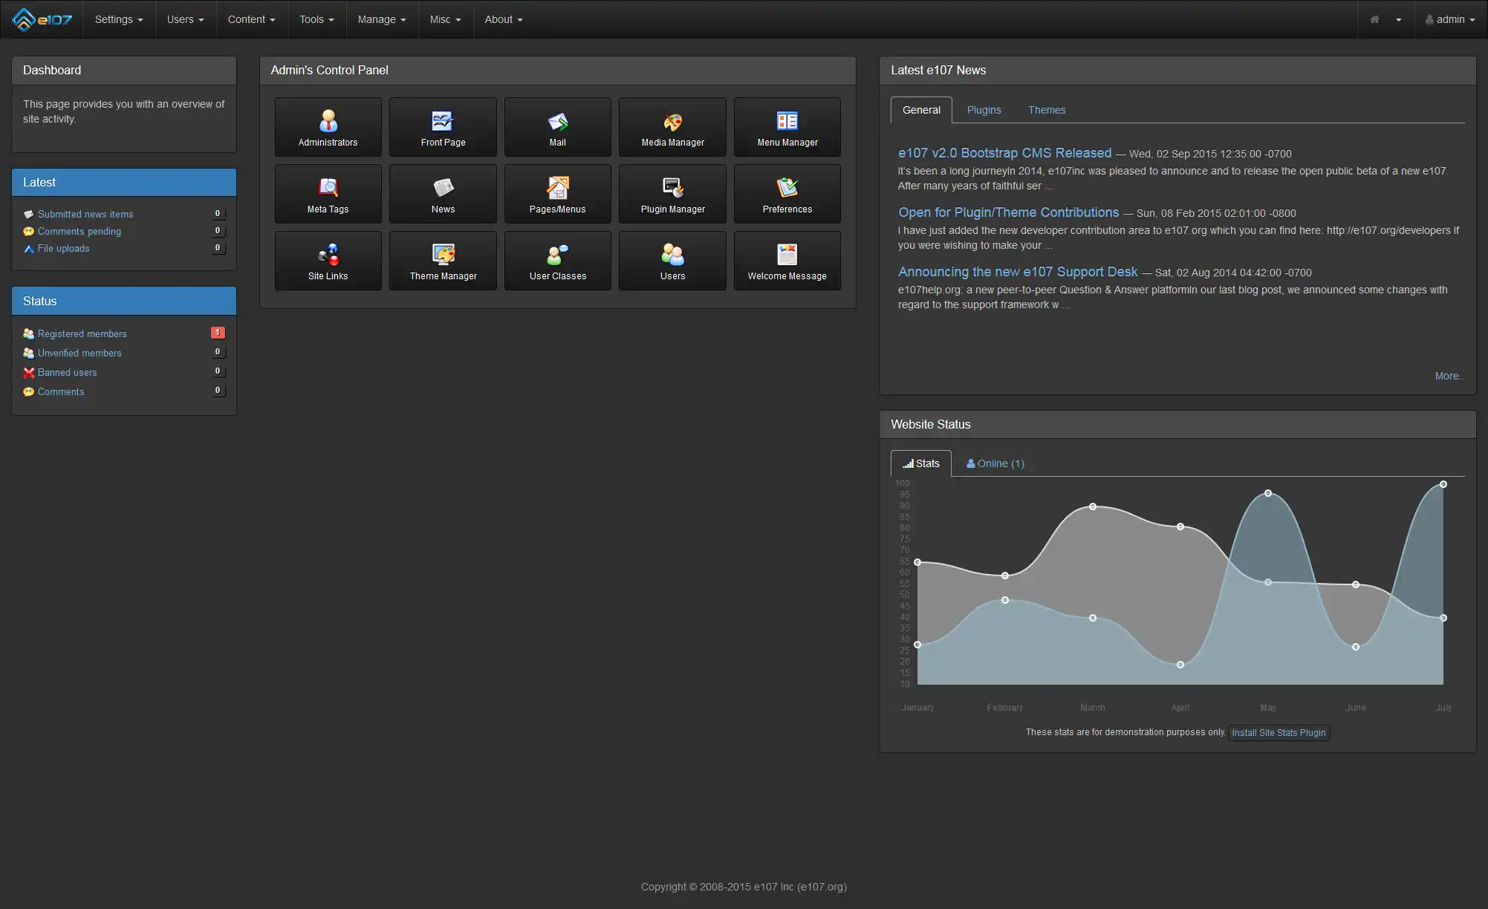Click the caret next to home icon

pyautogui.click(x=1398, y=19)
